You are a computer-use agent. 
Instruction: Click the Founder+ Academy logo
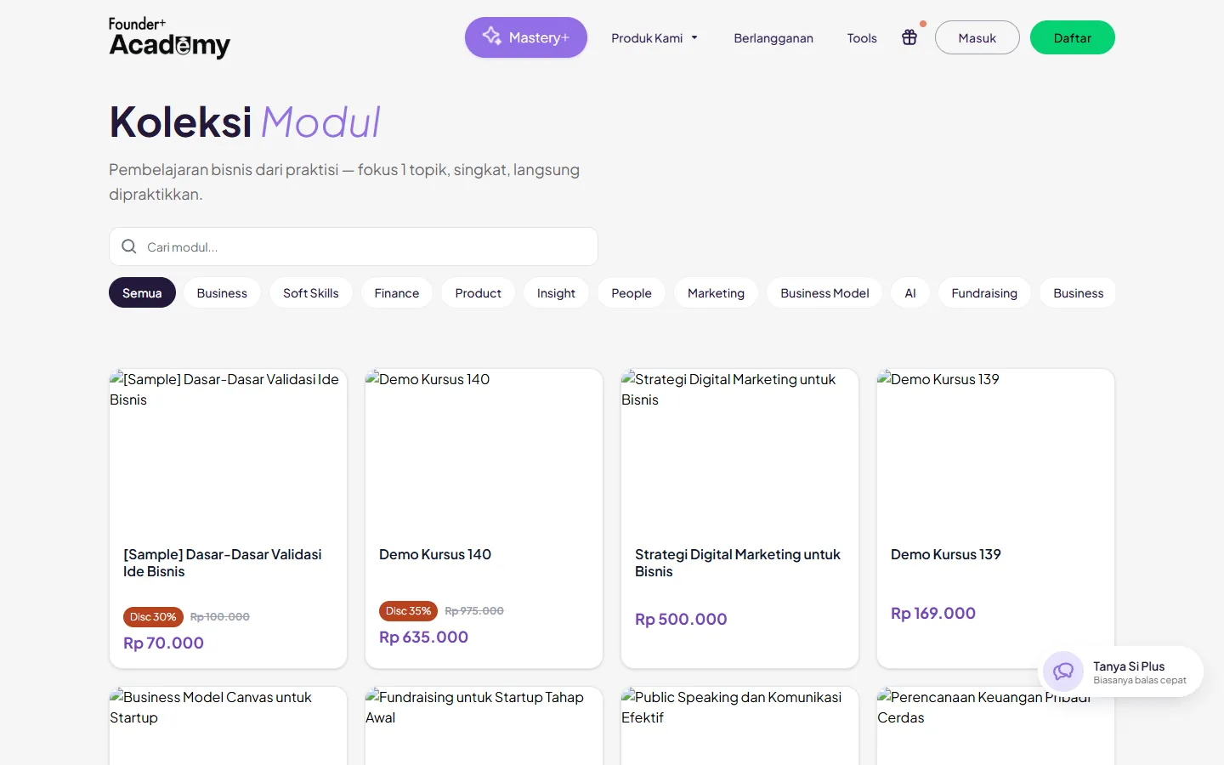coord(169,38)
